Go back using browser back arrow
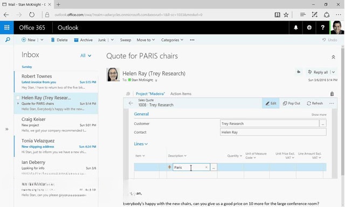Viewport: 345px width, 207px height. 6,15
